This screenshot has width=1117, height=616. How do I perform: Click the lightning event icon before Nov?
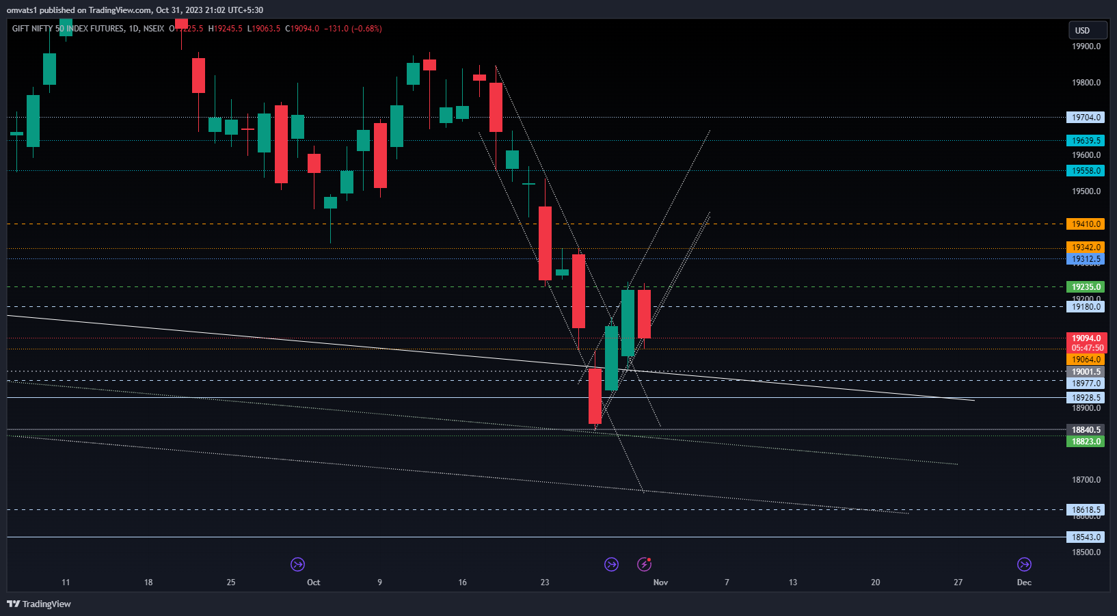pos(644,564)
